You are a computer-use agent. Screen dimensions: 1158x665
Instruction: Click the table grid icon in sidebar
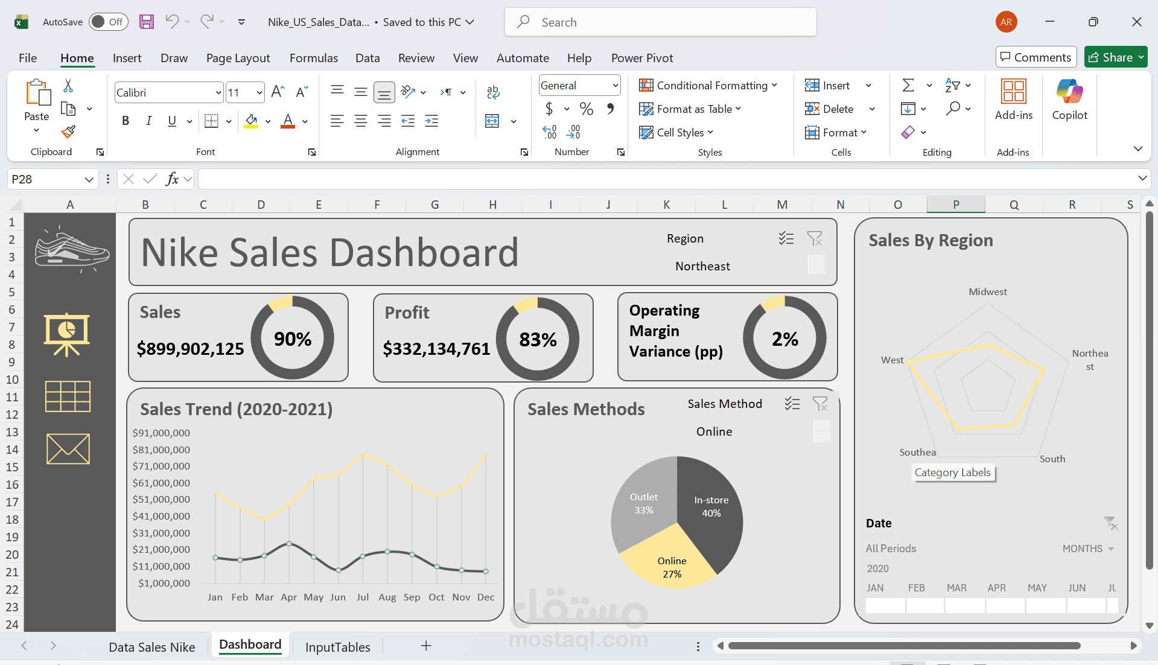pos(68,396)
